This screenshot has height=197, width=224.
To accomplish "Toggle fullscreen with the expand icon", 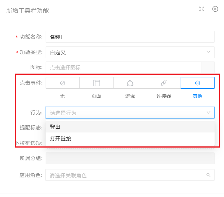I will [x=202, y=9].
